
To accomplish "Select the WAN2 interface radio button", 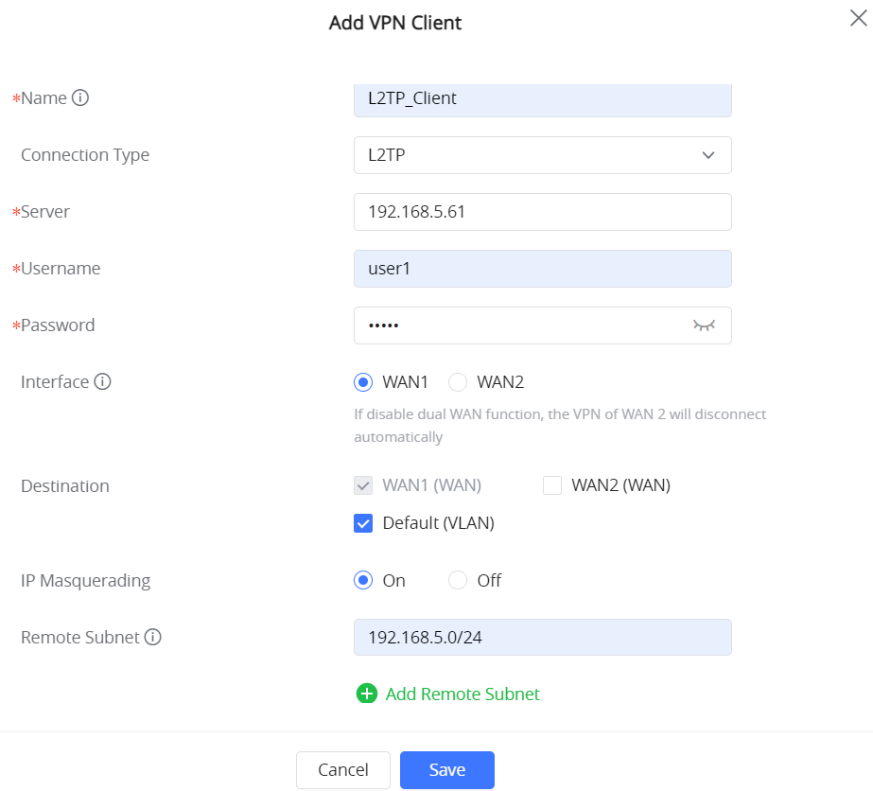I will [458, 382].
